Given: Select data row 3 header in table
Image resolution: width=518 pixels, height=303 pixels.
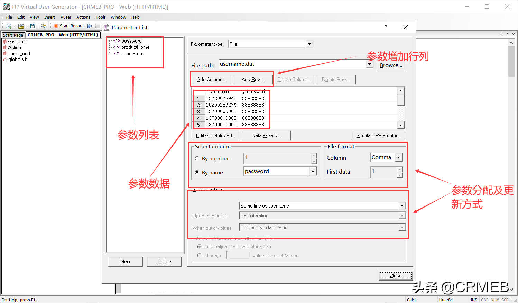Looking at the screenshot, I should tap(198, 111).
